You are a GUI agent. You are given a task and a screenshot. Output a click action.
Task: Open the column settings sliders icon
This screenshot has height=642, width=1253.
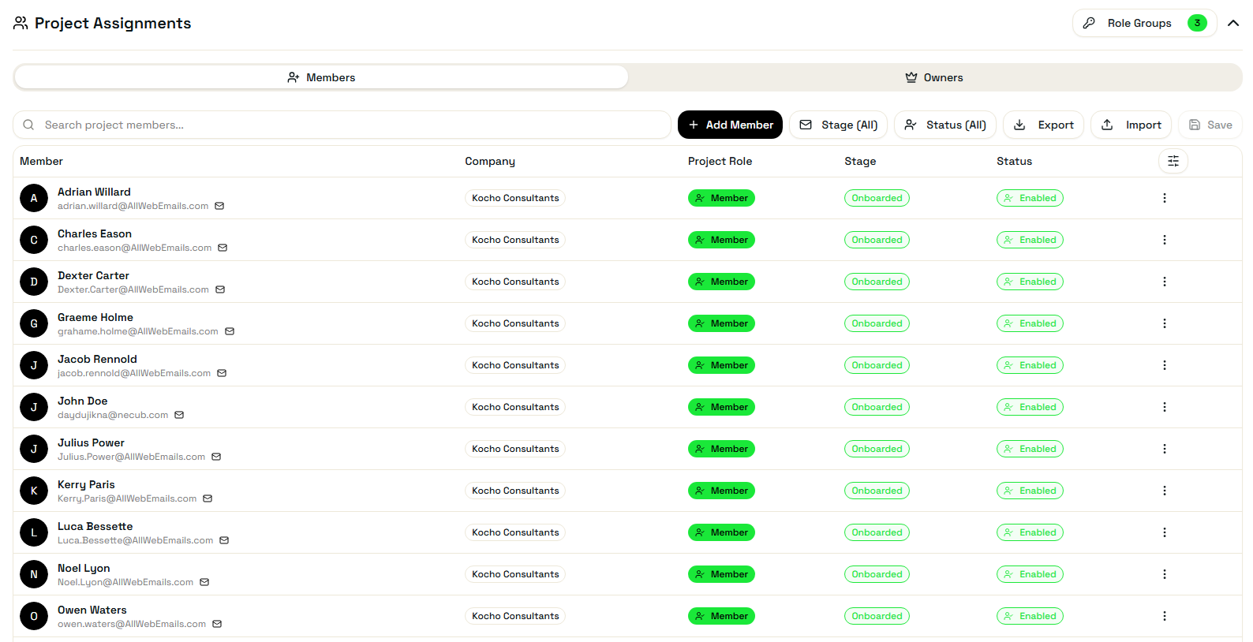[x=1173, y=161]
